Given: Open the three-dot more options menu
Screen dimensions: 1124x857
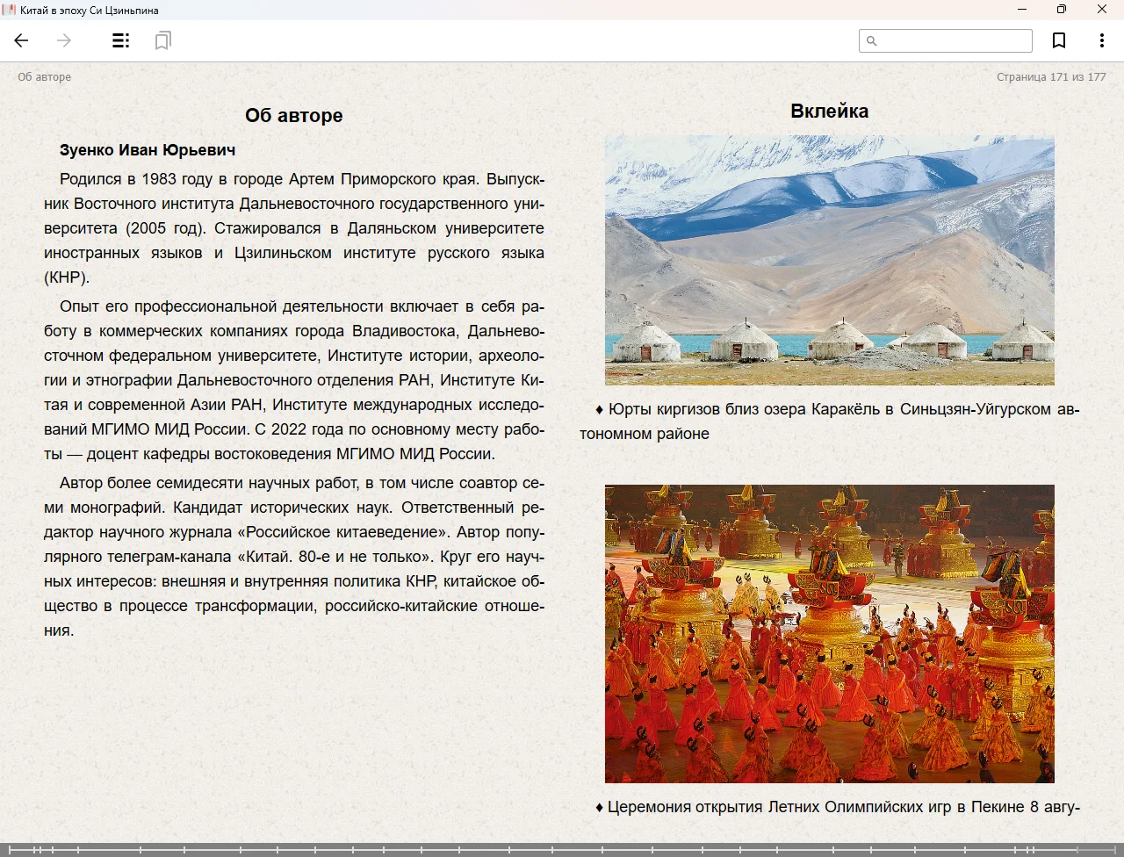Looking at the screenshot, I should [x=1101, y=40].
